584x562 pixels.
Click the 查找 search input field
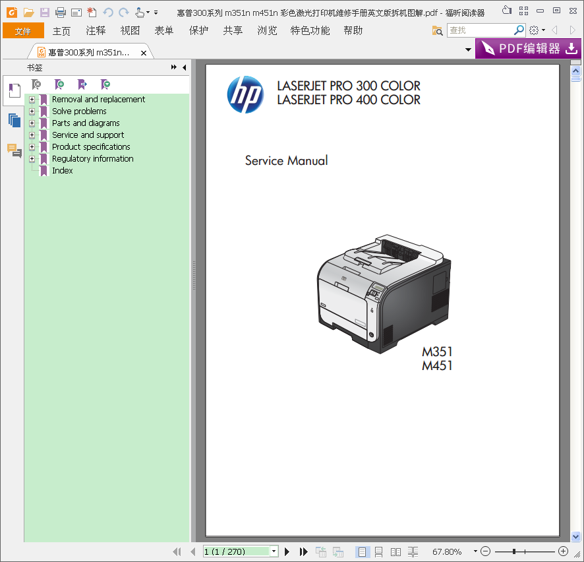(x=481, y=30)
